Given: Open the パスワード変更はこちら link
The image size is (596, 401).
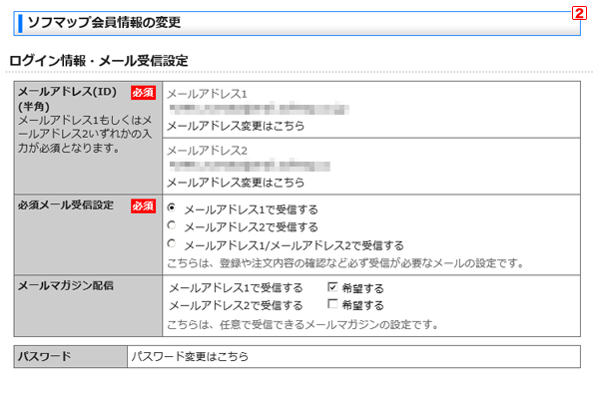Looking at the screenshot, I should click(x=190, y=356).
